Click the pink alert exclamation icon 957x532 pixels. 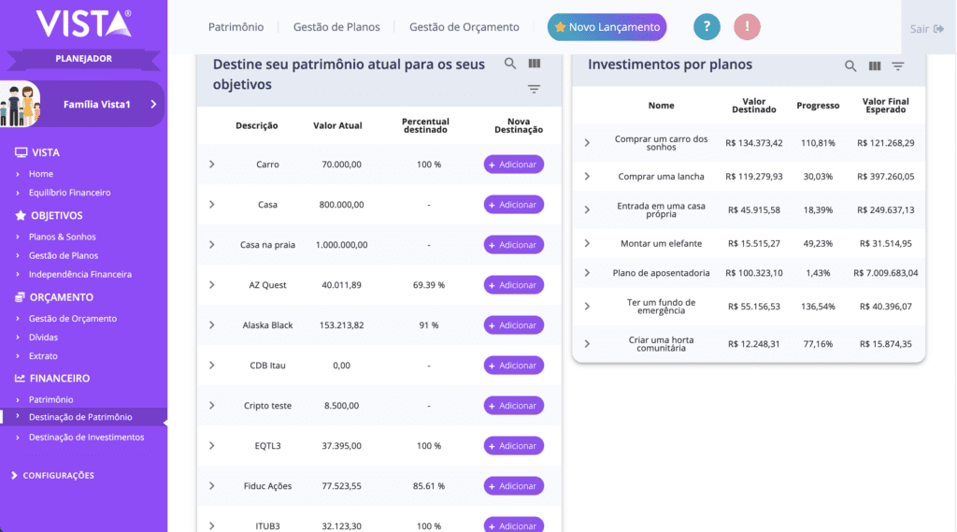pyautogui.click(x=747, y=27)
